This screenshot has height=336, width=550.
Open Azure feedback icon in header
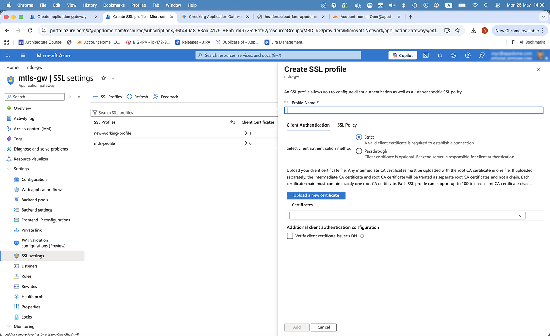coord(482,55)
